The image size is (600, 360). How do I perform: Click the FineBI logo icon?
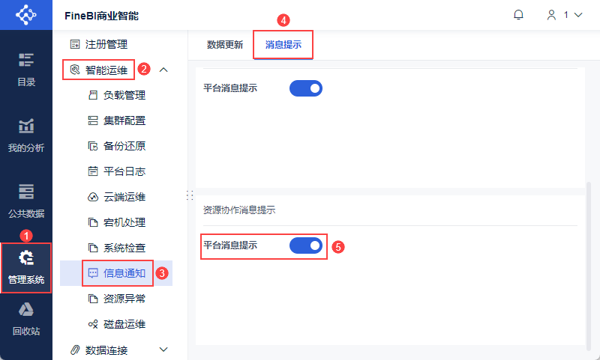(x=26, y=15)
